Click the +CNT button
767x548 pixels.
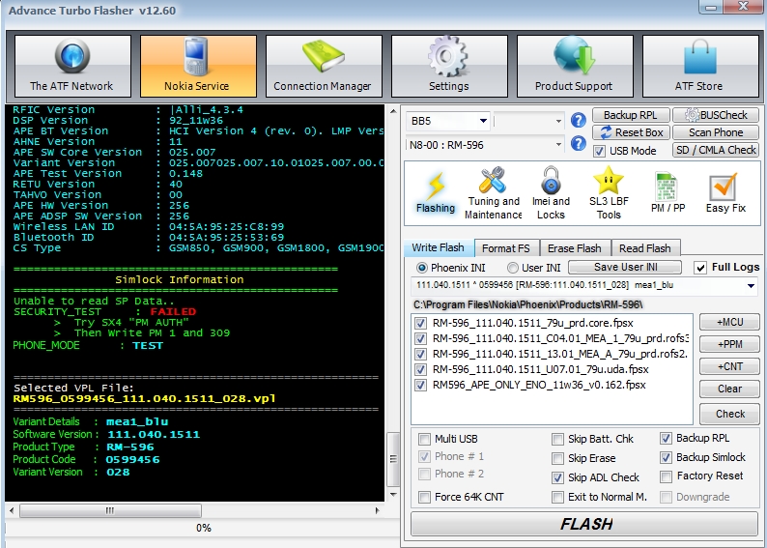pyautogui.click(x=729, y=366)
